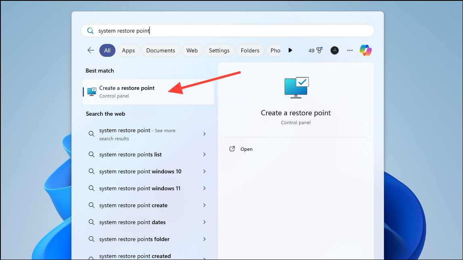This screenshot has width=463, height=260.
Task: Switch to the Apps filter tab
Action: [x=128, y=50]
